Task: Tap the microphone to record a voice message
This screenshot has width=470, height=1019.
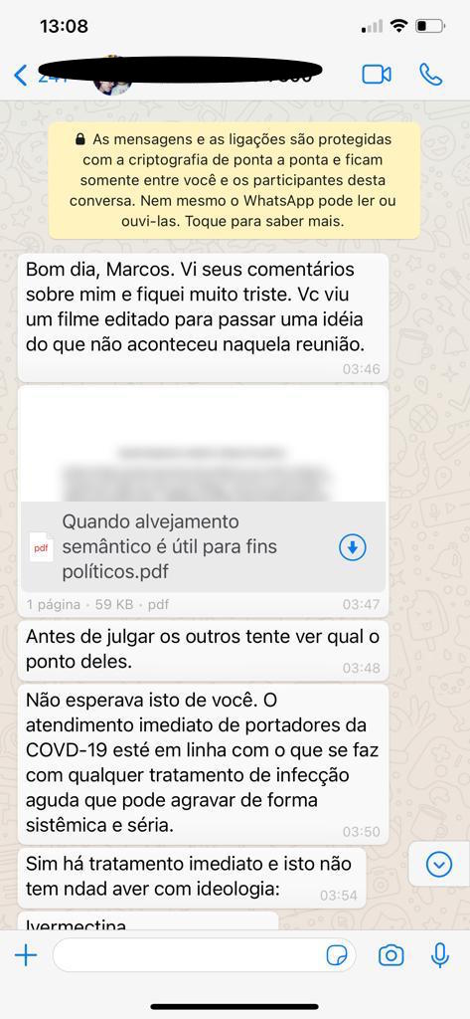Action: point(440,954)
